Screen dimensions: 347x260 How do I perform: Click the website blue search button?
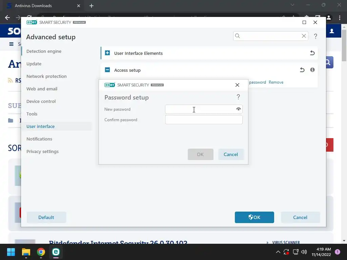coord(329,63)
